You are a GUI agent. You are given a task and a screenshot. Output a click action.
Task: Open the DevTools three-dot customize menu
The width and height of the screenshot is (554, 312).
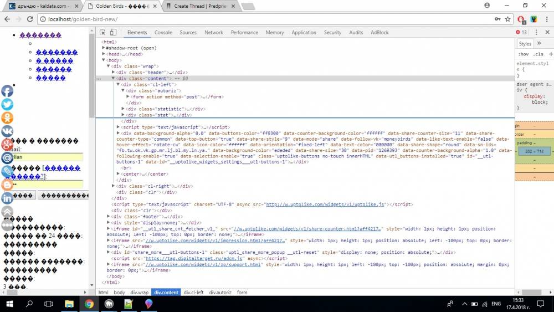tap(536, 32)
